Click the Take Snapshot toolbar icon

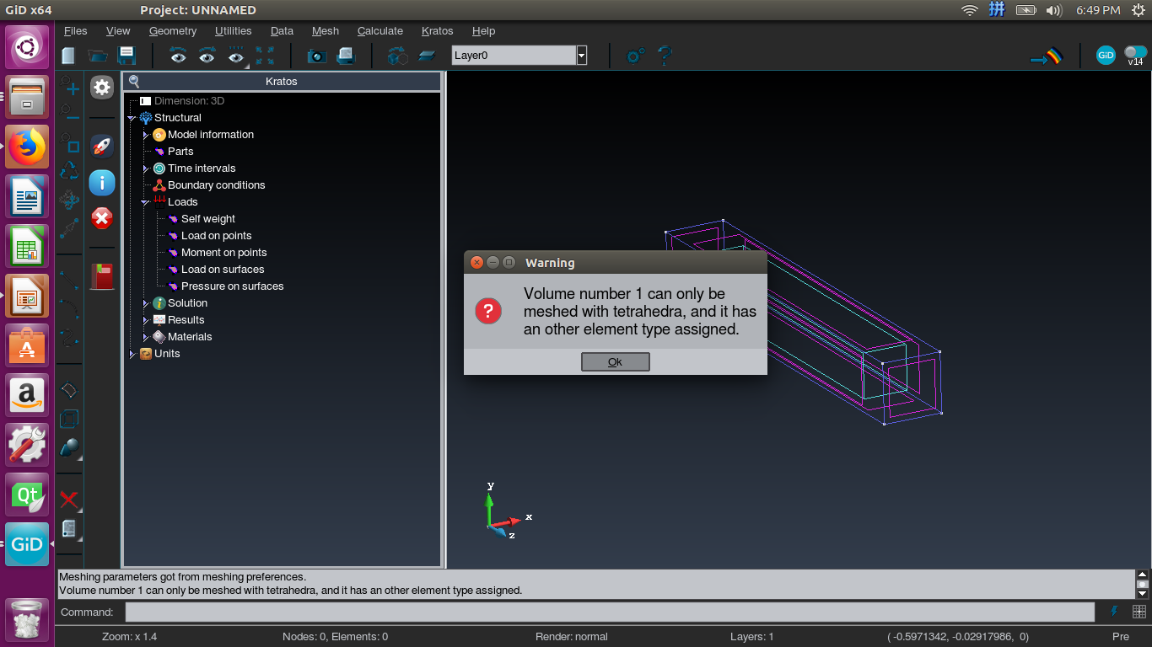[x=317, y=56]
